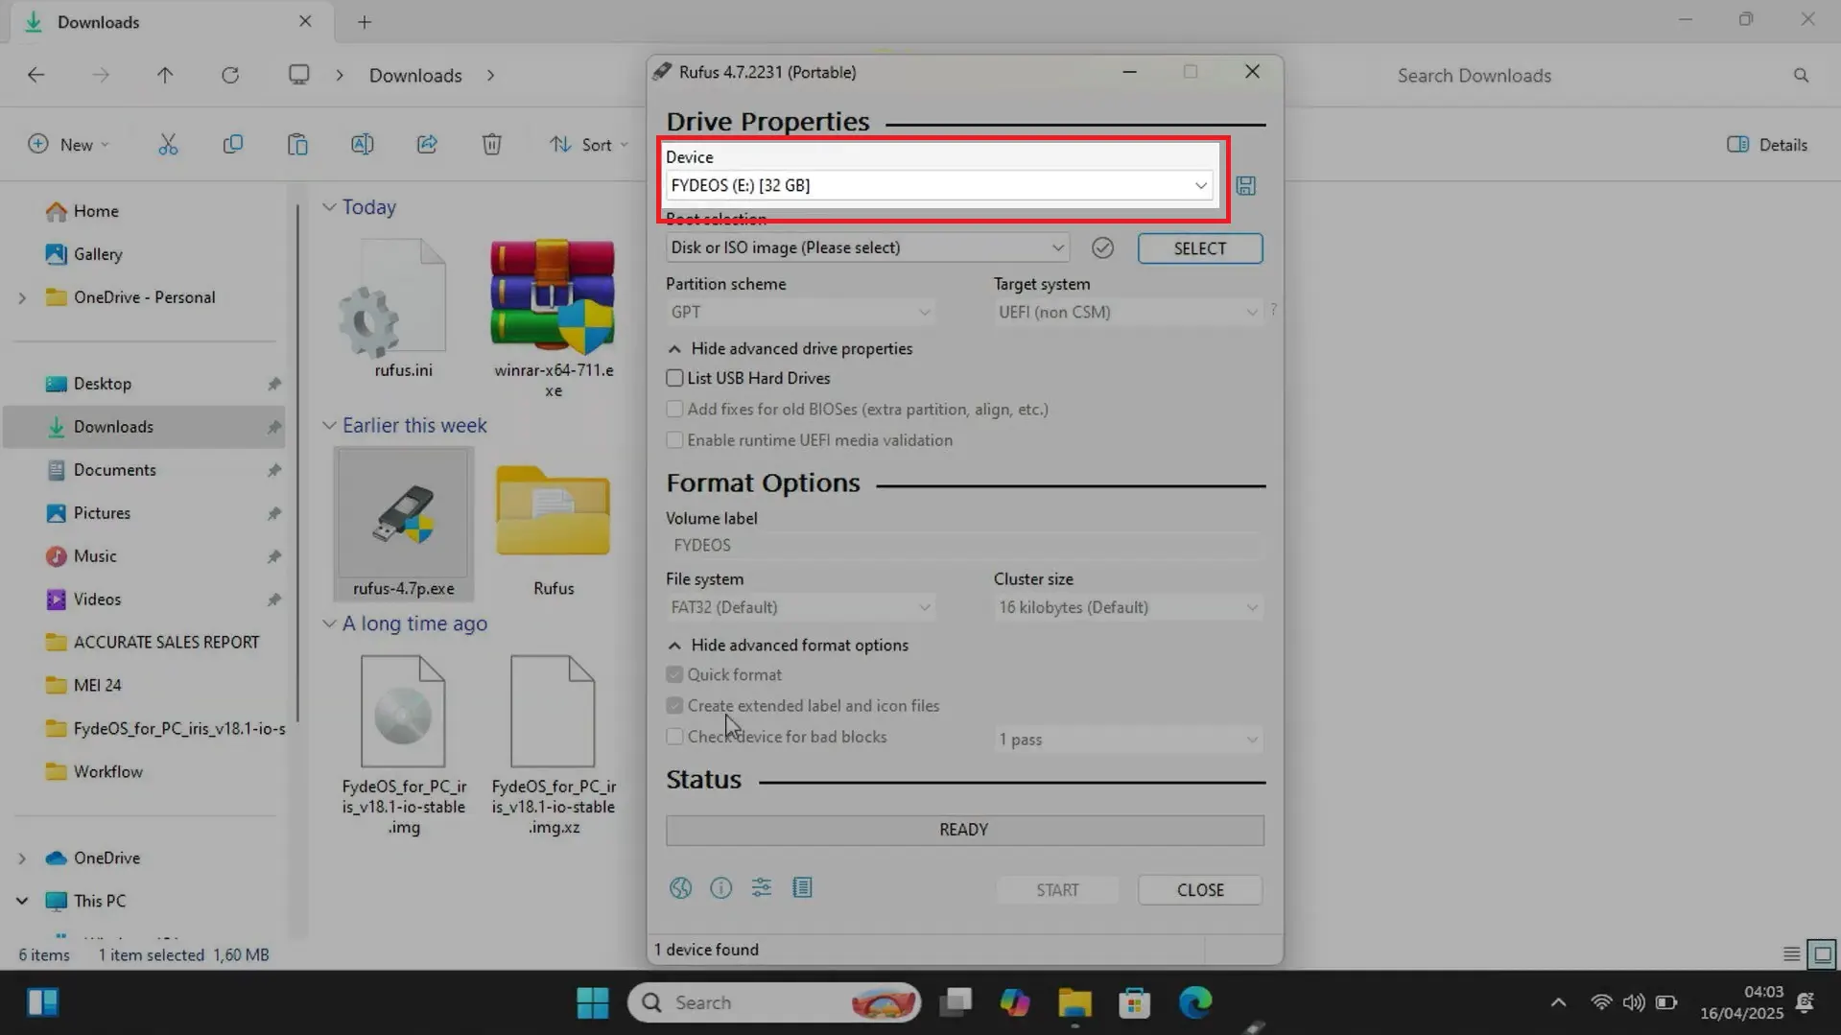Toggle Add fixes for old BIOSes
Screen dimensions: 1841x1035
pos(674,409)
